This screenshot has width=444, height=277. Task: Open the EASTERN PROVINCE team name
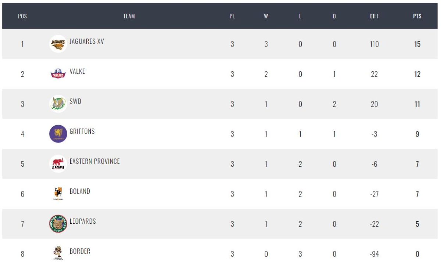[x=94, y=161]
